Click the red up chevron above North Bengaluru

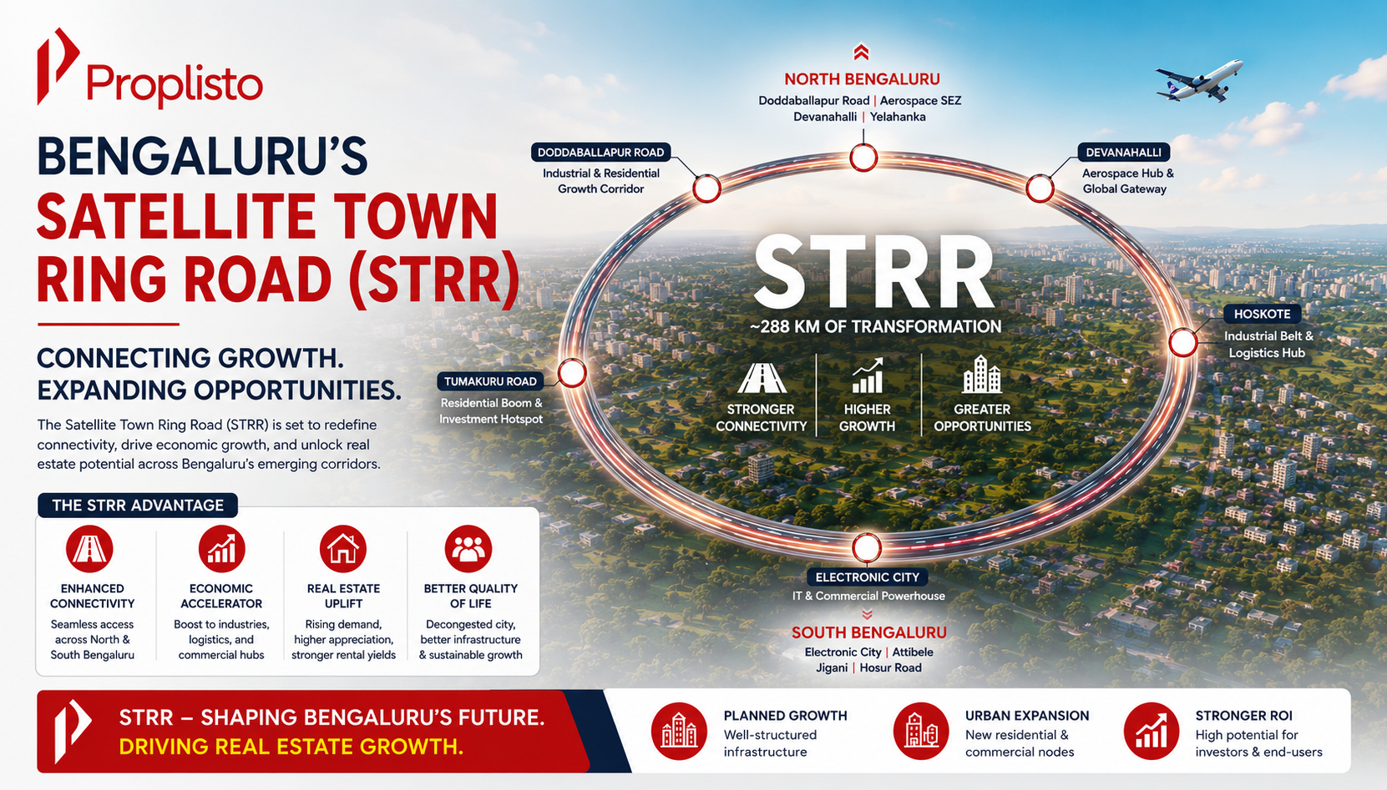tap(861, 53)
